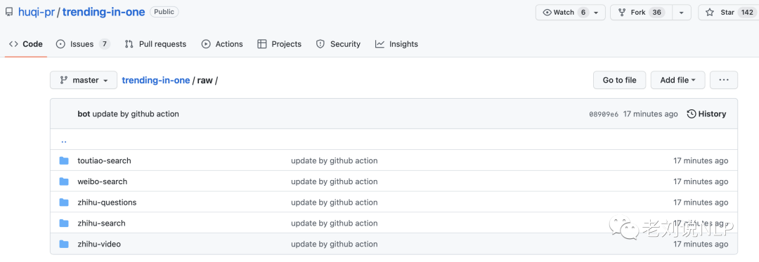Click the zhihu-search folder icon
Viewport: 759px width, 262px height.
(64, 223)
